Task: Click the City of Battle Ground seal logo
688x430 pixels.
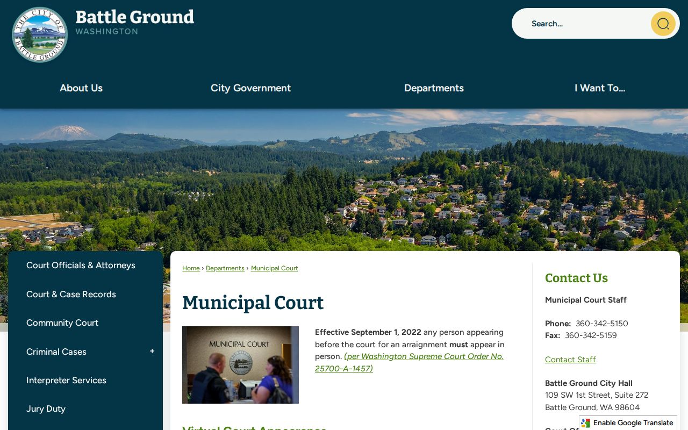Action: pos(40,35)
